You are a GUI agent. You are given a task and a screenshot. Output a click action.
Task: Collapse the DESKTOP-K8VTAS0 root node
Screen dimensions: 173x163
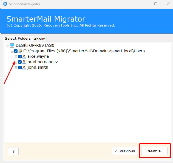click(x=8, y=46)
